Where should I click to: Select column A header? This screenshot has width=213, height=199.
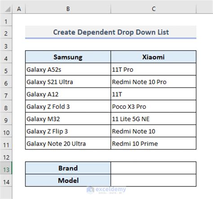pos(19,9)
